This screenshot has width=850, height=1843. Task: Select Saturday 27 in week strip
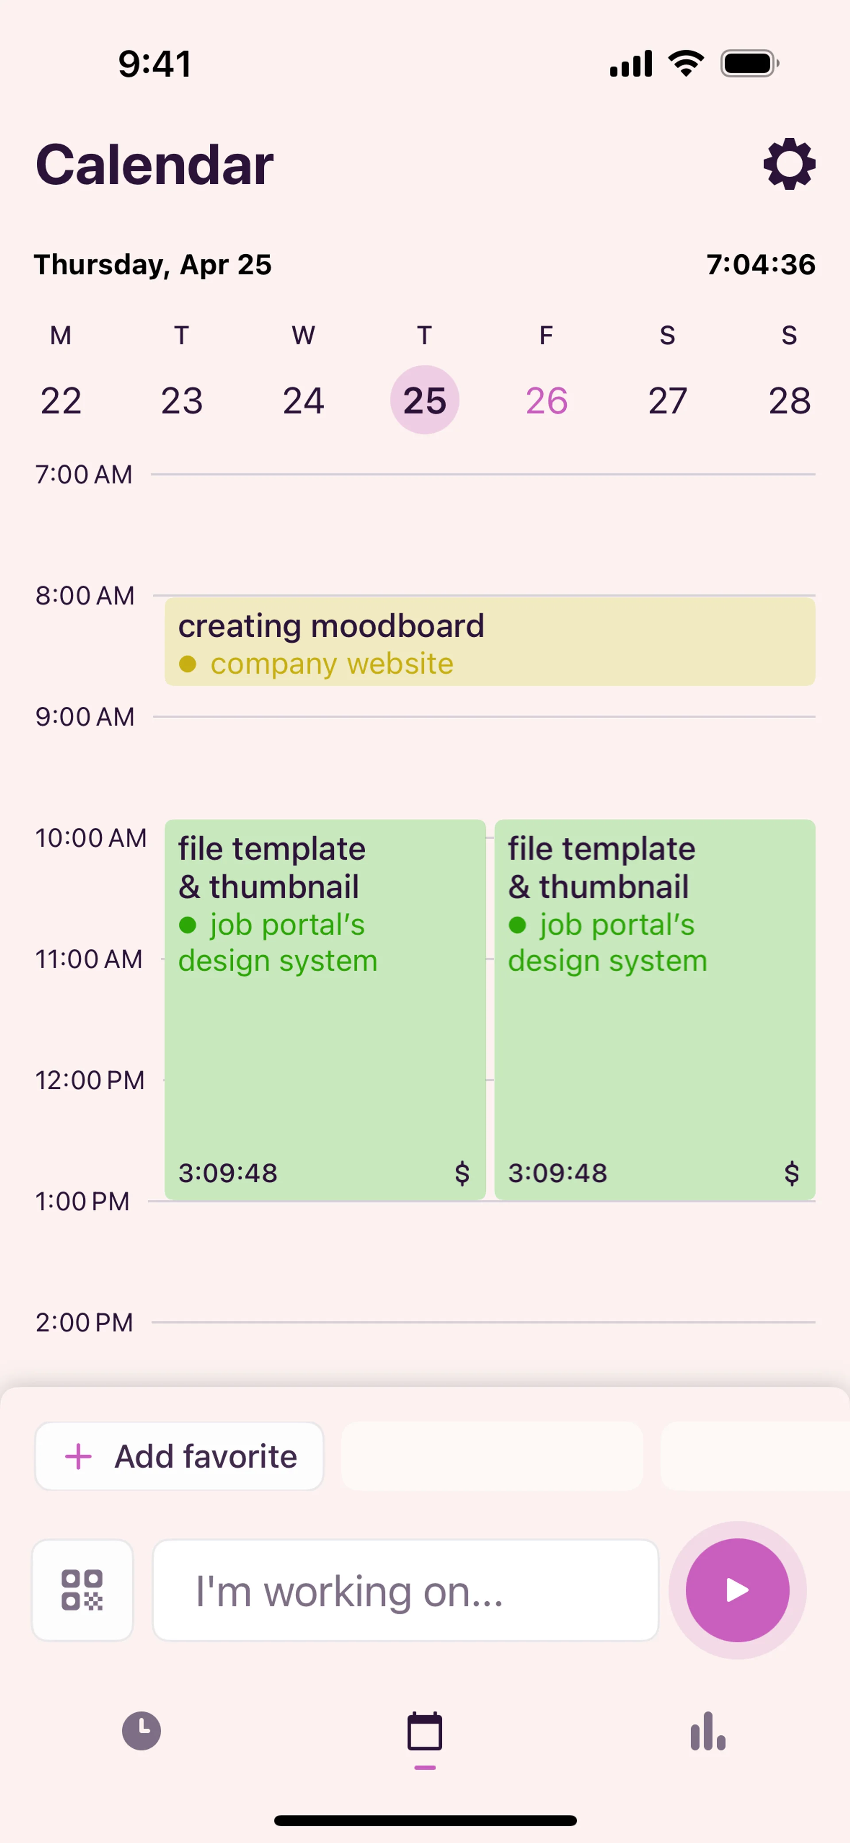(668, 400)
